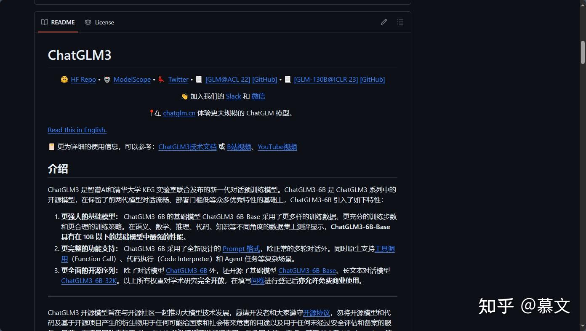Image resolution: width=586 pixels, height=331 pixels.
Task: Open the table of contents outline icon
Action: (x=400, y=22)
